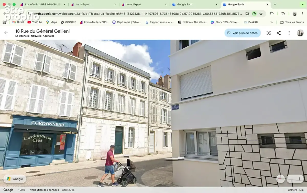
Task: Click the green extension icon in address bar
Action: coord(254,14)
